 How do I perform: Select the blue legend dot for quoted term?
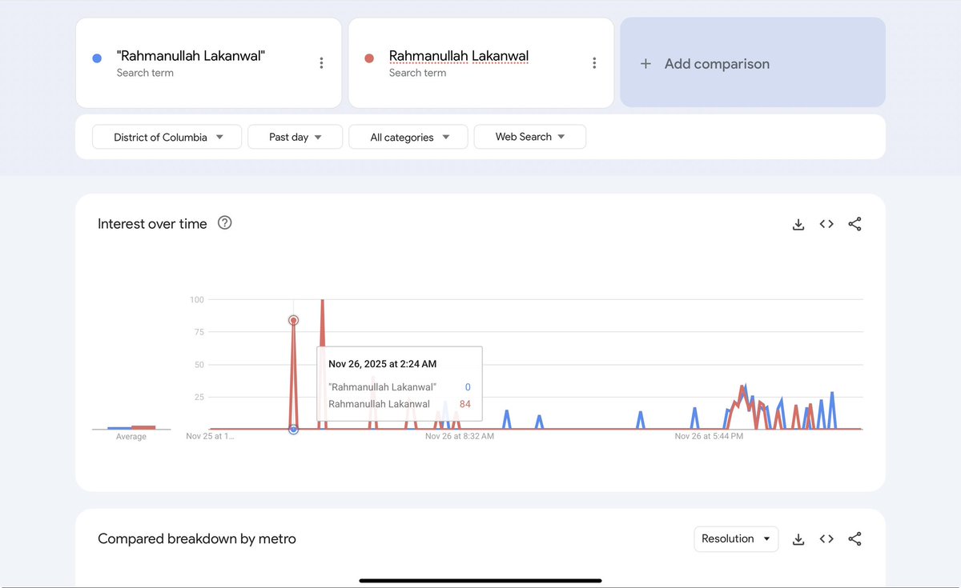point(96,56)
